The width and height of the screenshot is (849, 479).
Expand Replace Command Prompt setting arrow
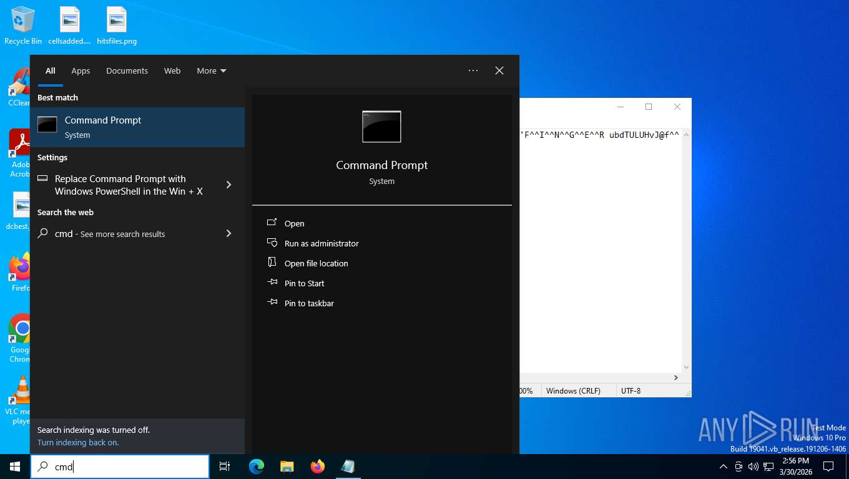point(228,185)
